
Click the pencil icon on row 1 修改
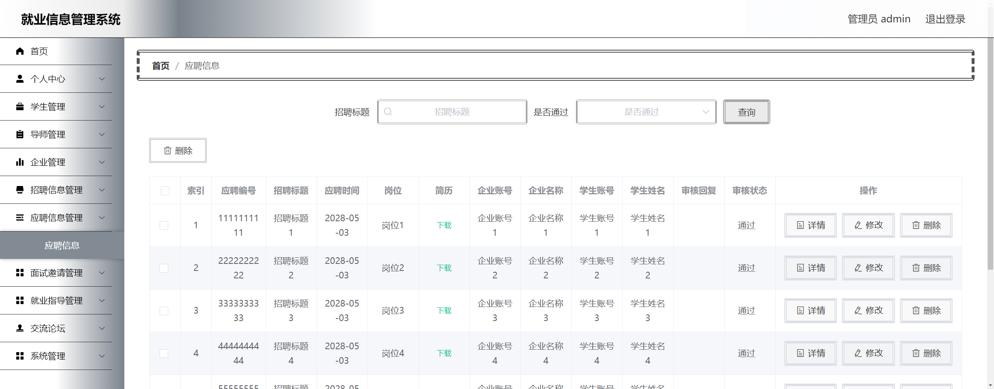pos(858,225)
